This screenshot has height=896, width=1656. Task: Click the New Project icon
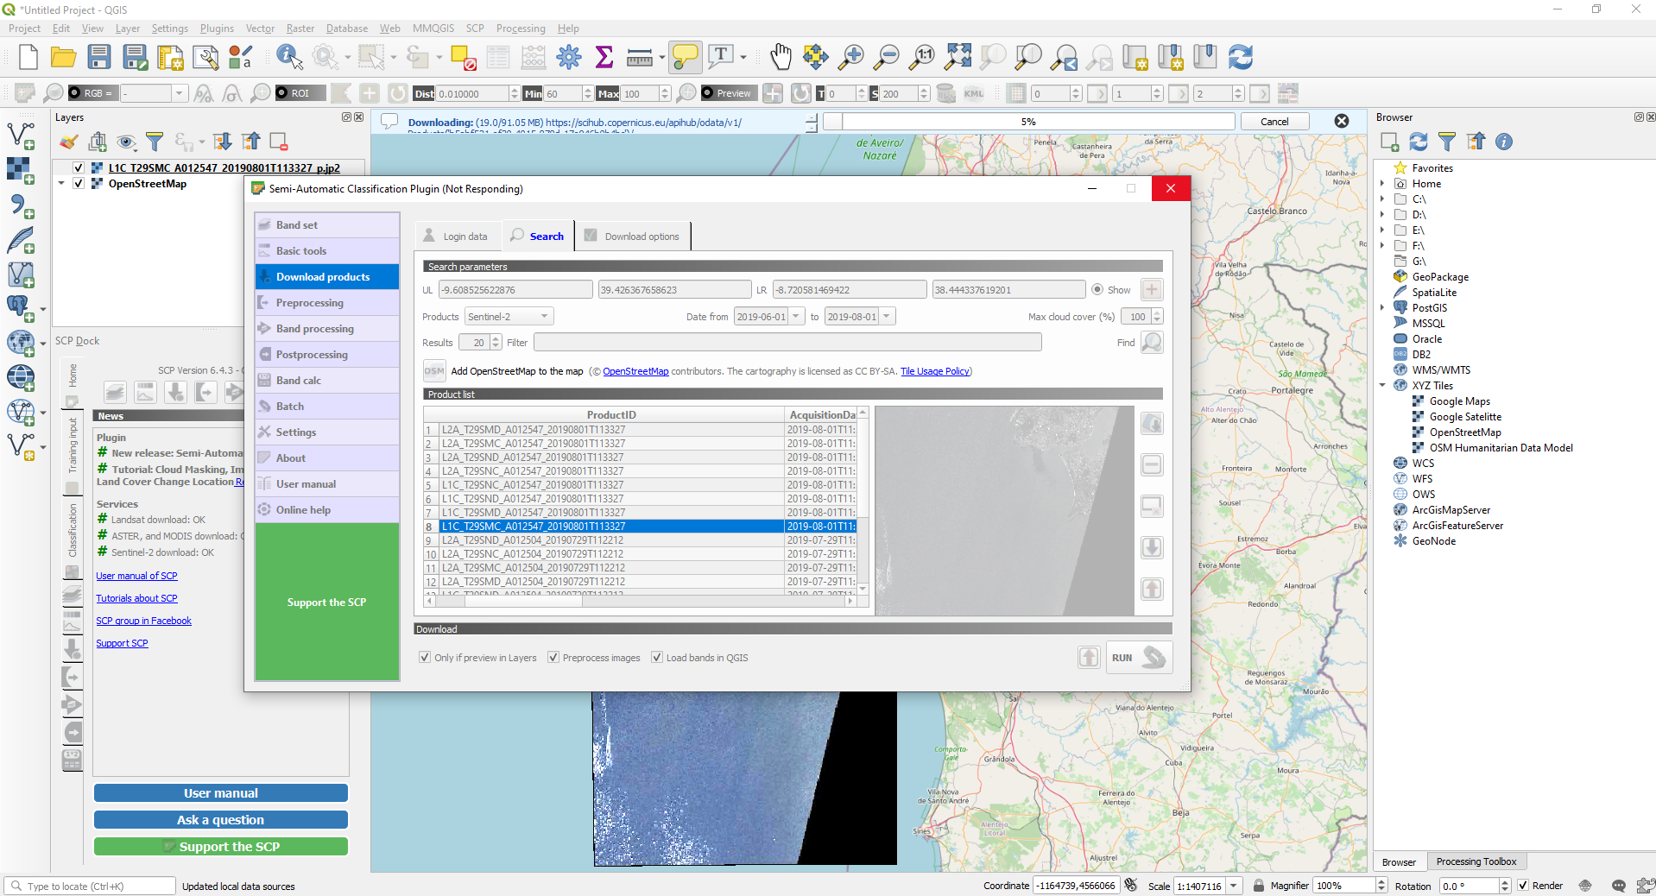pyautogui.click(x=28, y=58)
